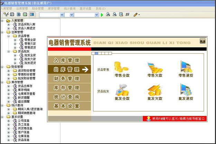
Task: Expand the 零售财务管理 tree node
Action: (9, 74)
